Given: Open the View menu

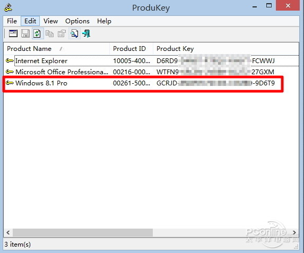Looking at the screenshot, I should (x=50, y=21).
